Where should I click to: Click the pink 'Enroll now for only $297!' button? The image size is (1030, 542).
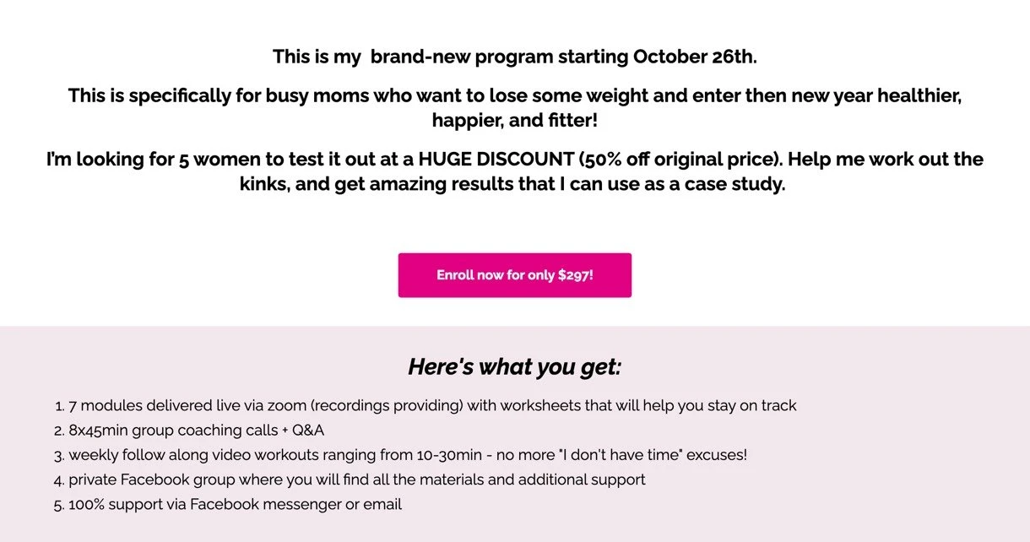click(514, 275)
